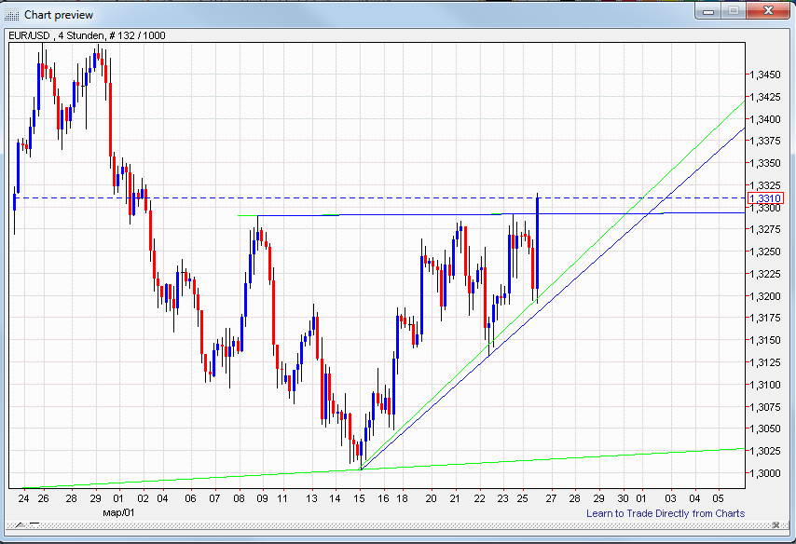Click date label 24 on the time axis
Viewport: 796px width, 544px height.
[23, 499]
